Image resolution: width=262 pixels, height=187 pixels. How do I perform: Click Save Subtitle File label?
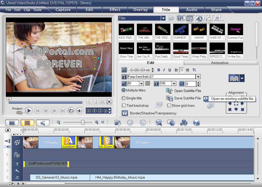click(x=188, y=98)
